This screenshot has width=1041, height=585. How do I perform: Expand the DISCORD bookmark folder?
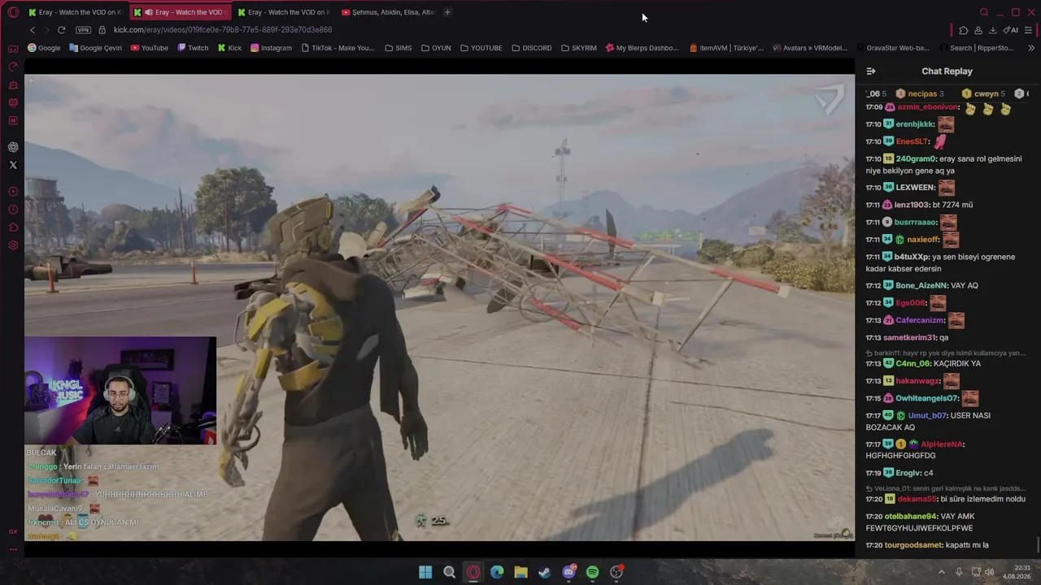tap(532, 48)
